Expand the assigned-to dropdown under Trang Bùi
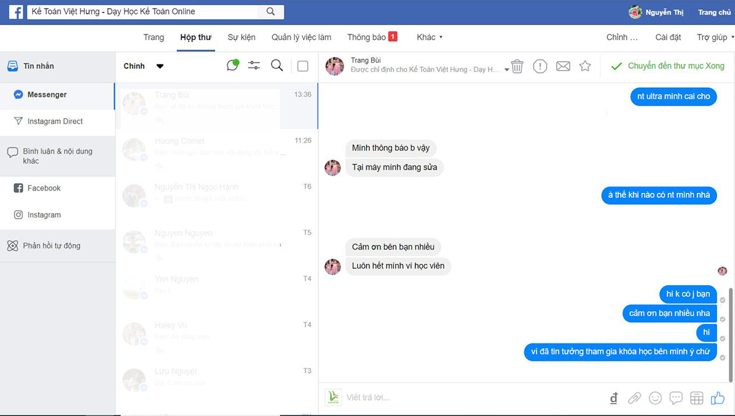The height and width of the screenshot is (416, 735). [x=506, y=70]
